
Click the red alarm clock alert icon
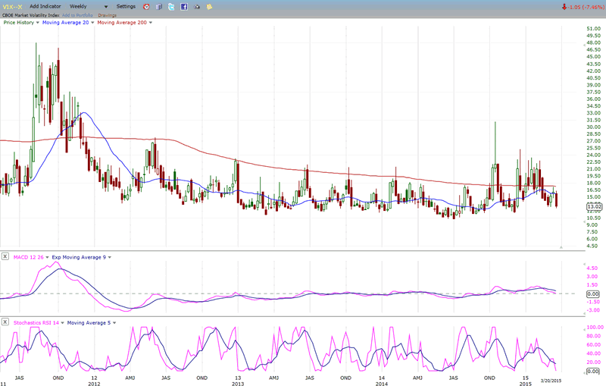click(146, 7)
